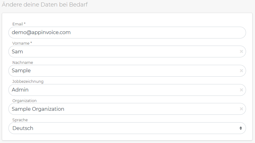Clear the Nachname field with its X icon

pyautogui.click(x=241, y=71)
